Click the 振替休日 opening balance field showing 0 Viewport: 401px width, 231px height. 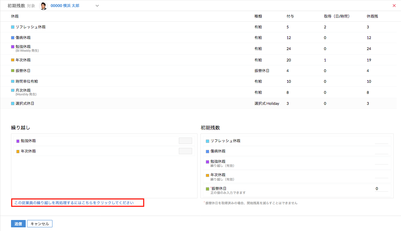[382, 189]
